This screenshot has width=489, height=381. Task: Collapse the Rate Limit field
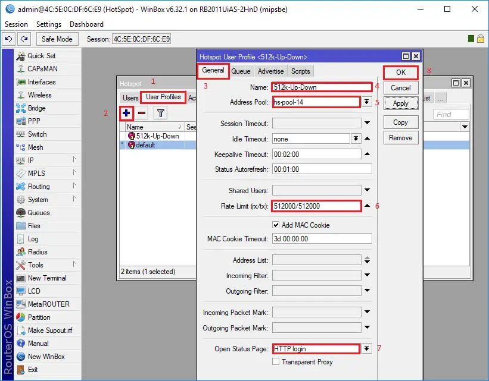pos(367,206)
